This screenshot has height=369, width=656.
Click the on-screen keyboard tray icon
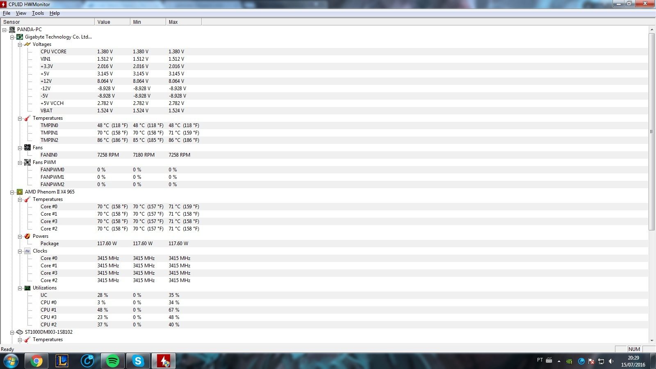[x=549, y=360]
